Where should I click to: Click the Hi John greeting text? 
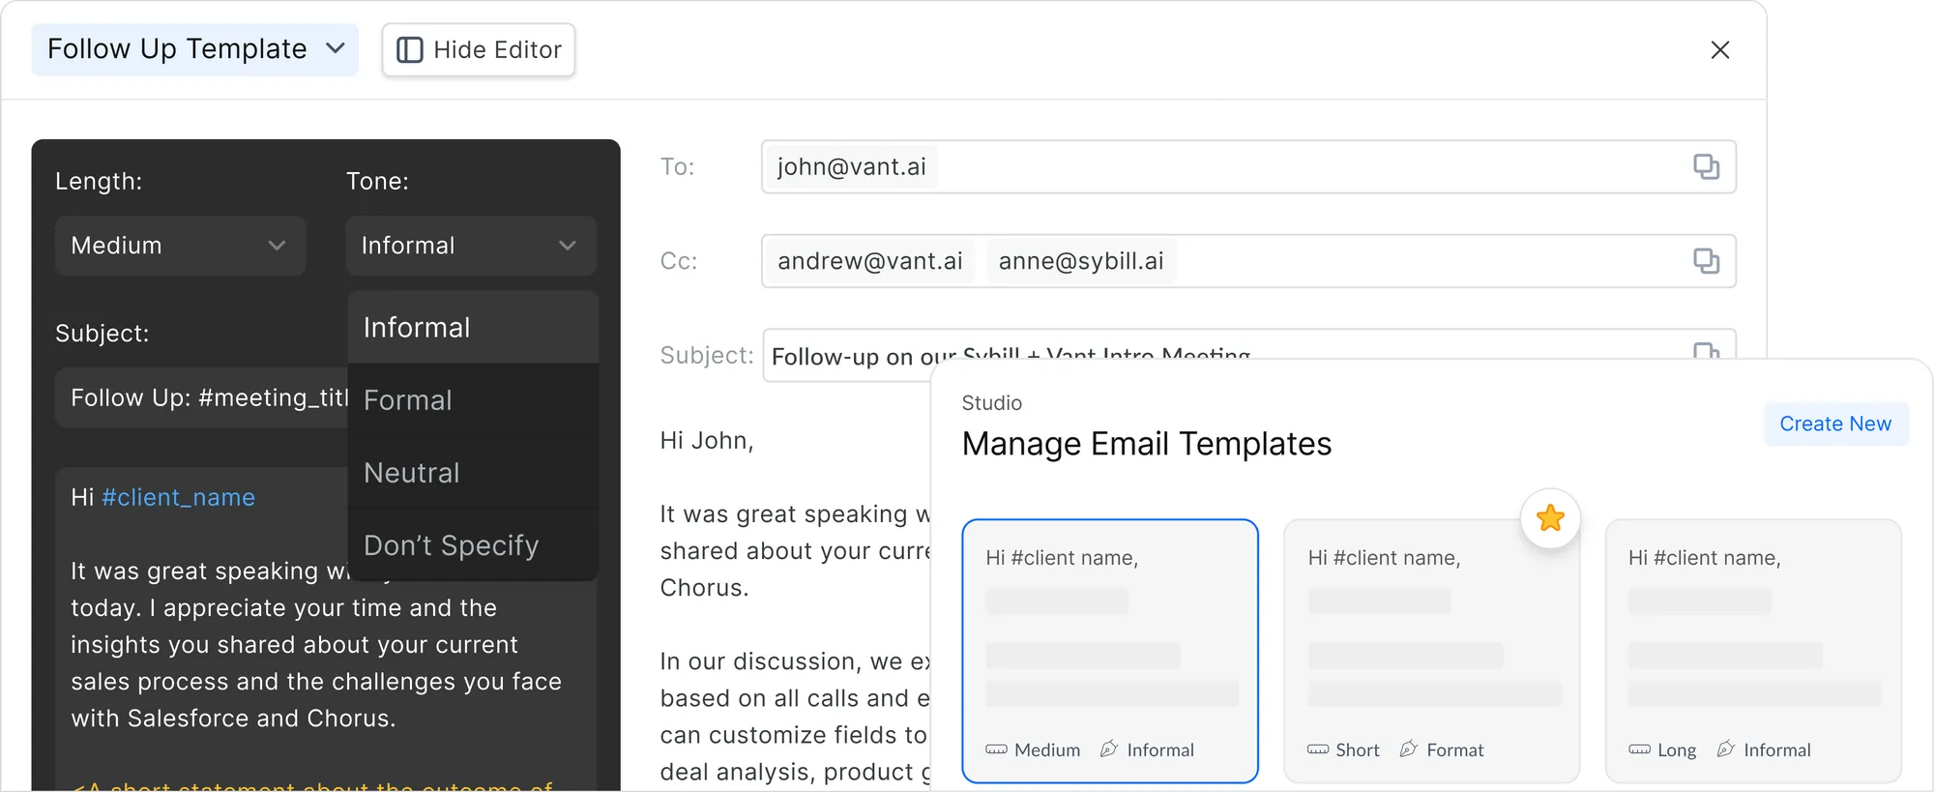click(x=707, y=441)
